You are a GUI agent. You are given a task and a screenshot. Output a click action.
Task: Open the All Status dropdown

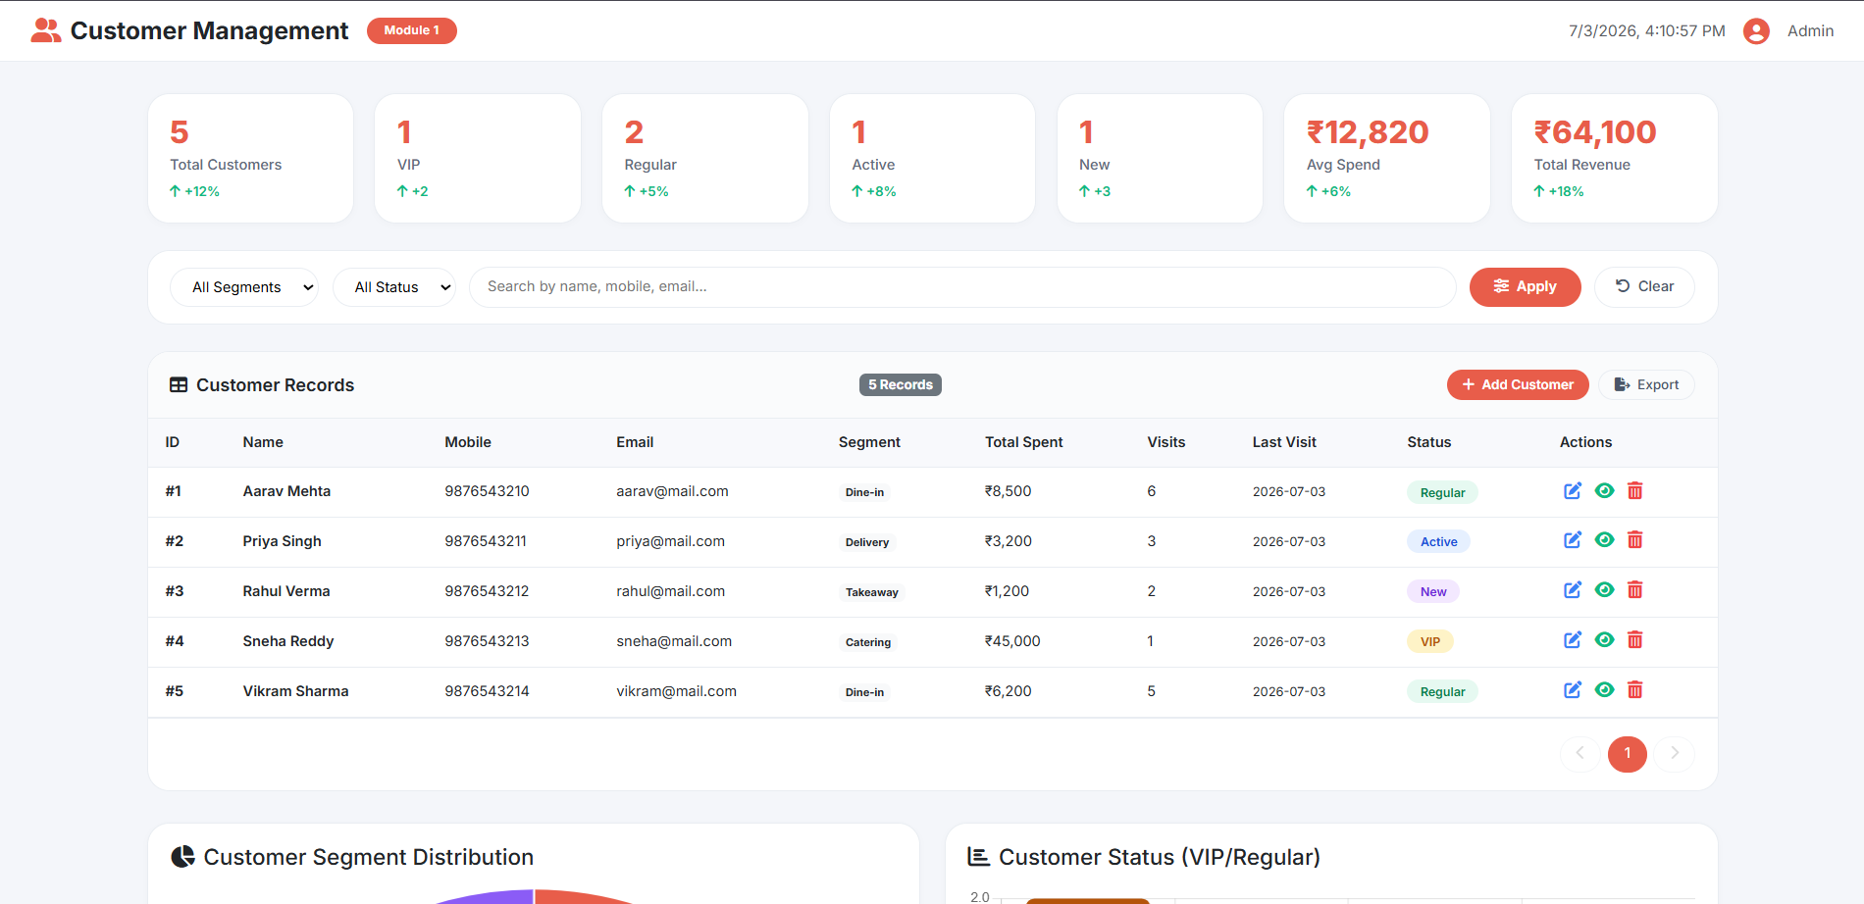pos(394,287)
